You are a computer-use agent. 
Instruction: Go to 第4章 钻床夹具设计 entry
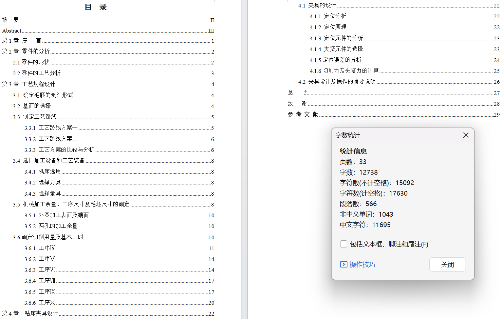(x=108, y=314)
